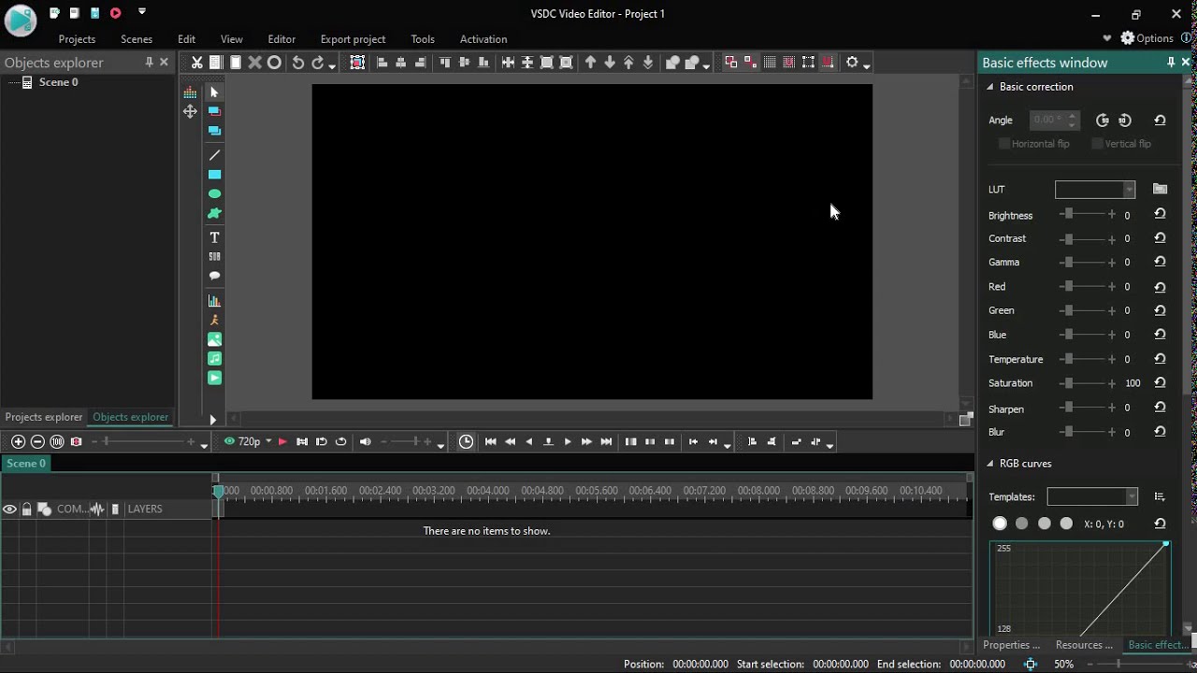Reset the Saturation value
Screen dimensions: 1197x673
tap(1160, 382)
